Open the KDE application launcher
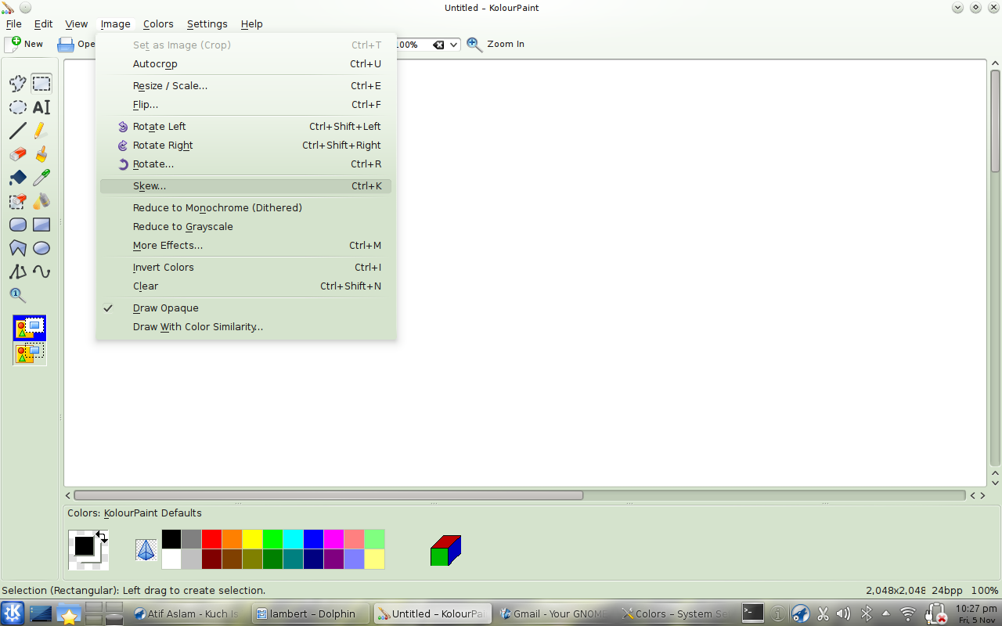 13,613
